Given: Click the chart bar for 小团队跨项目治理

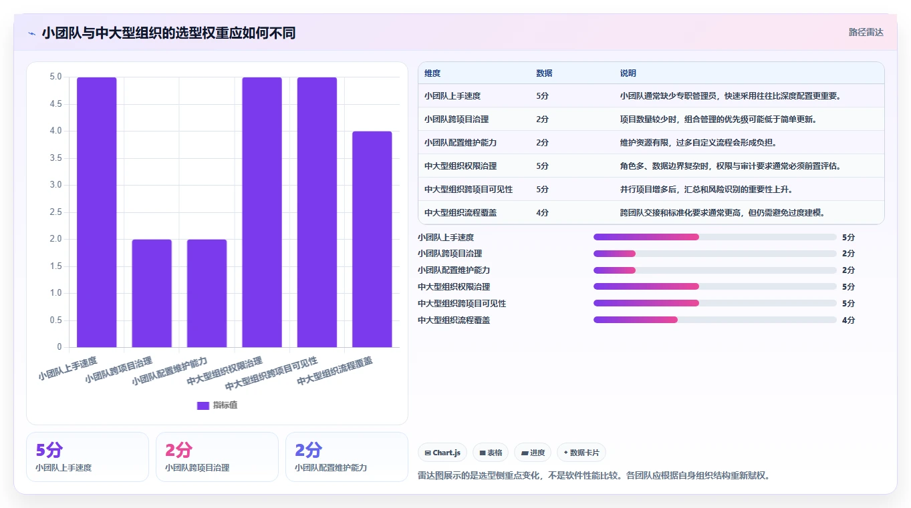Looking at the screenshot, I should click(152, 293).
